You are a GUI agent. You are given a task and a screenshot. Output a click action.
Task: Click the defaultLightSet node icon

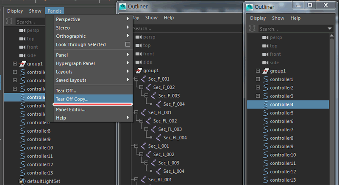click(x=22, y=181)
